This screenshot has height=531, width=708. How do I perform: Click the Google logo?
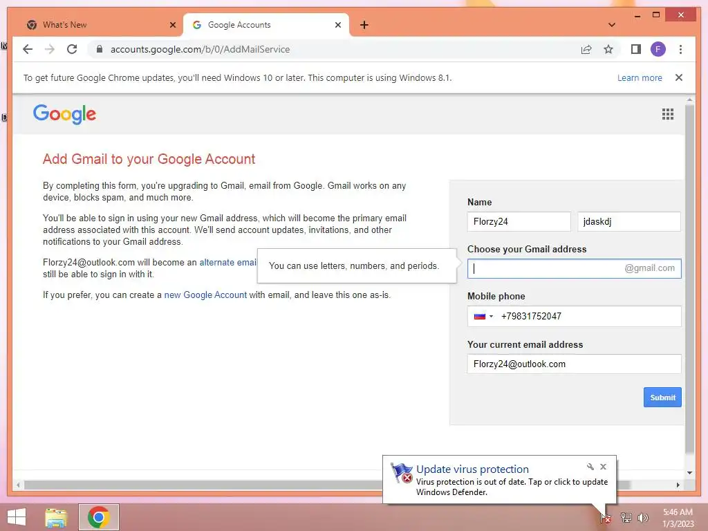(x=64, y=114)
